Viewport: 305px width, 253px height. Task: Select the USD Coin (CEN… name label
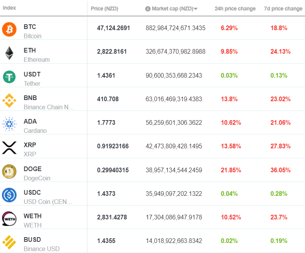point(48,202)
